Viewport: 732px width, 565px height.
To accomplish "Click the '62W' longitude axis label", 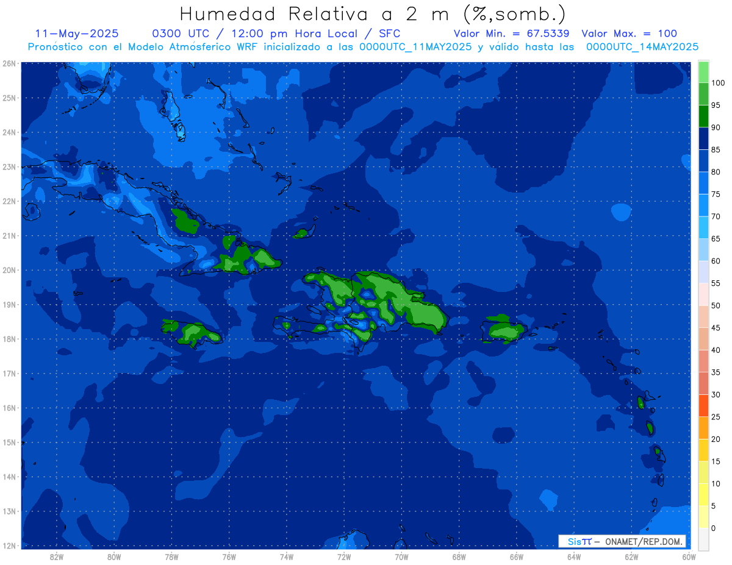I will [631, 556].
